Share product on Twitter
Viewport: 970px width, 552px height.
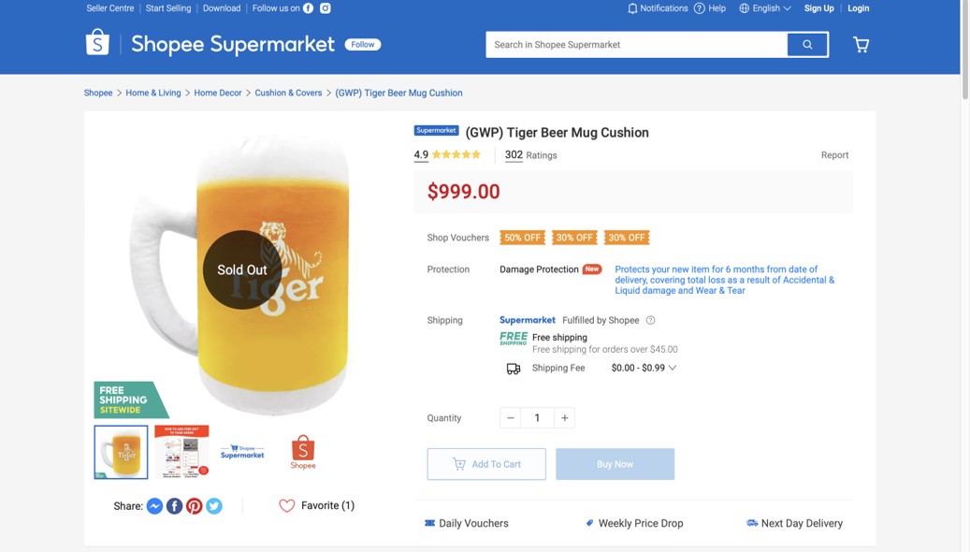214,506
